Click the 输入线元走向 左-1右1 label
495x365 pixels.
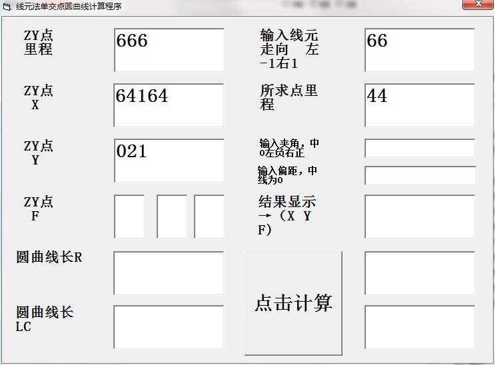click(289, 49)
